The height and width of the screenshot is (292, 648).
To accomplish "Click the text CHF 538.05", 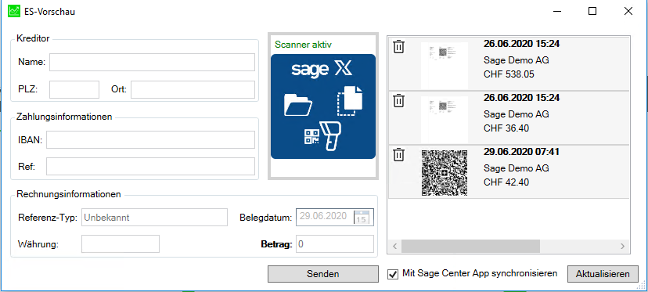I will 509,74.
